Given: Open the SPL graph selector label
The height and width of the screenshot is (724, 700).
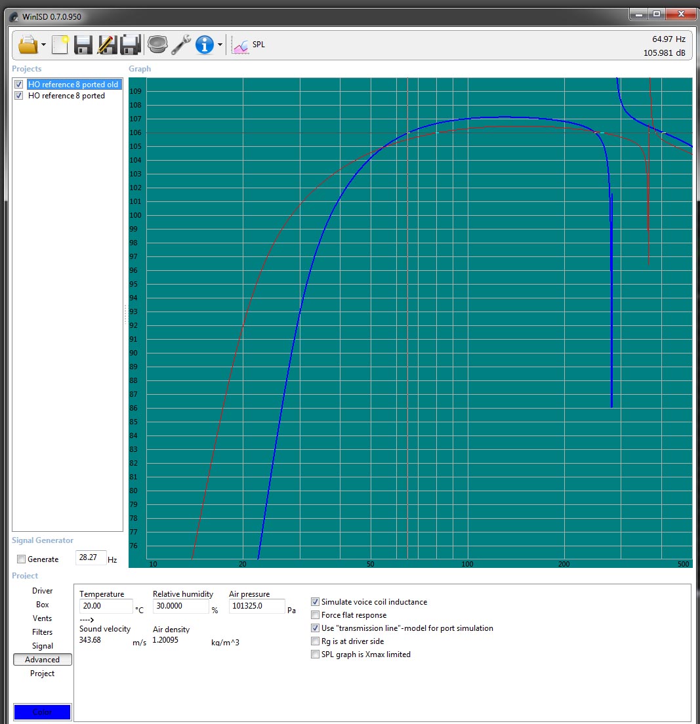Looking at the screenshot, I should pos(258,45).
